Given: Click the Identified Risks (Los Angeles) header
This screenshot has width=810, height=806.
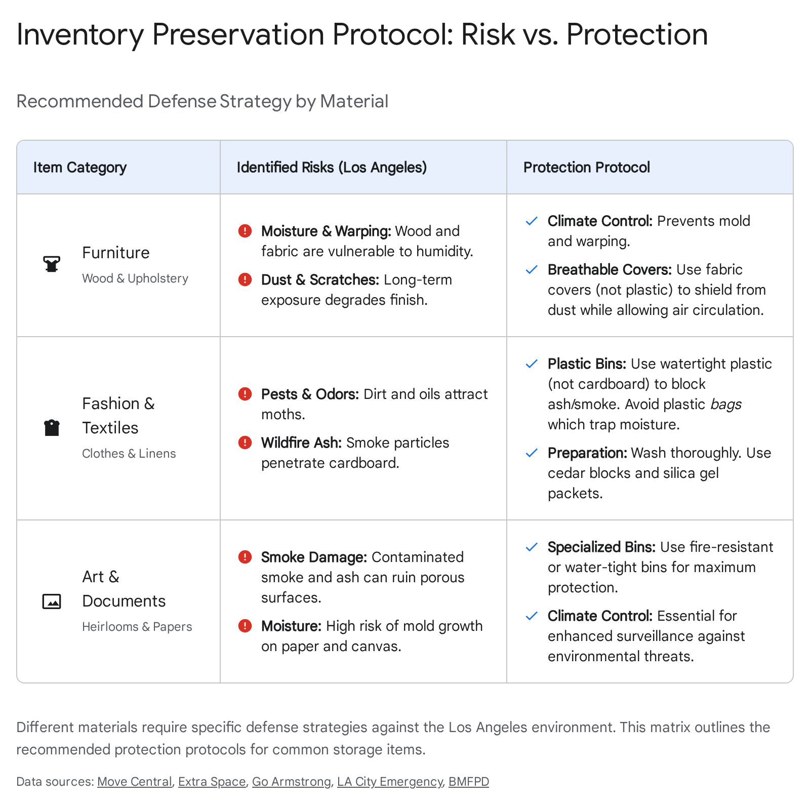Looking at the screenshot, I should point(332,168).
